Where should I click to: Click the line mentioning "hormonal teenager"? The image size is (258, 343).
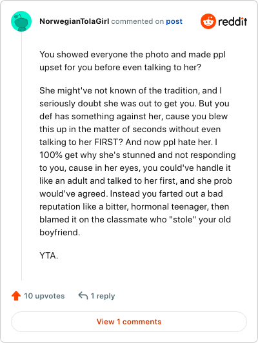pos(134,207)
